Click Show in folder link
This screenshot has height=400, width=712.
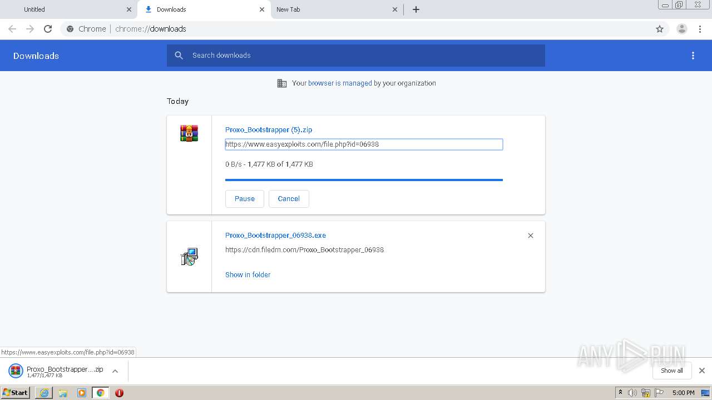pos(248,275)
